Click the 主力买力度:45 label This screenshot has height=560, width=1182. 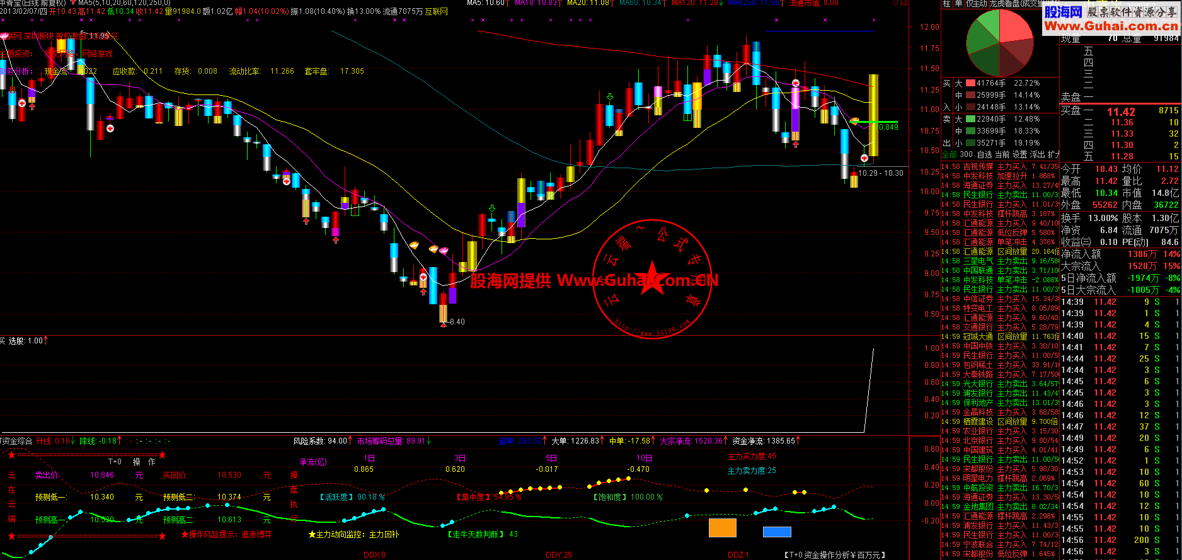tap(752, 456)
